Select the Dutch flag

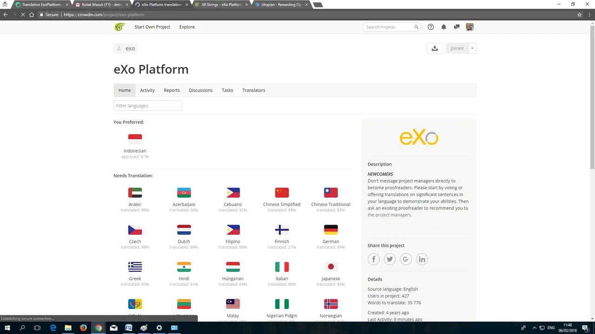(184, 230)
